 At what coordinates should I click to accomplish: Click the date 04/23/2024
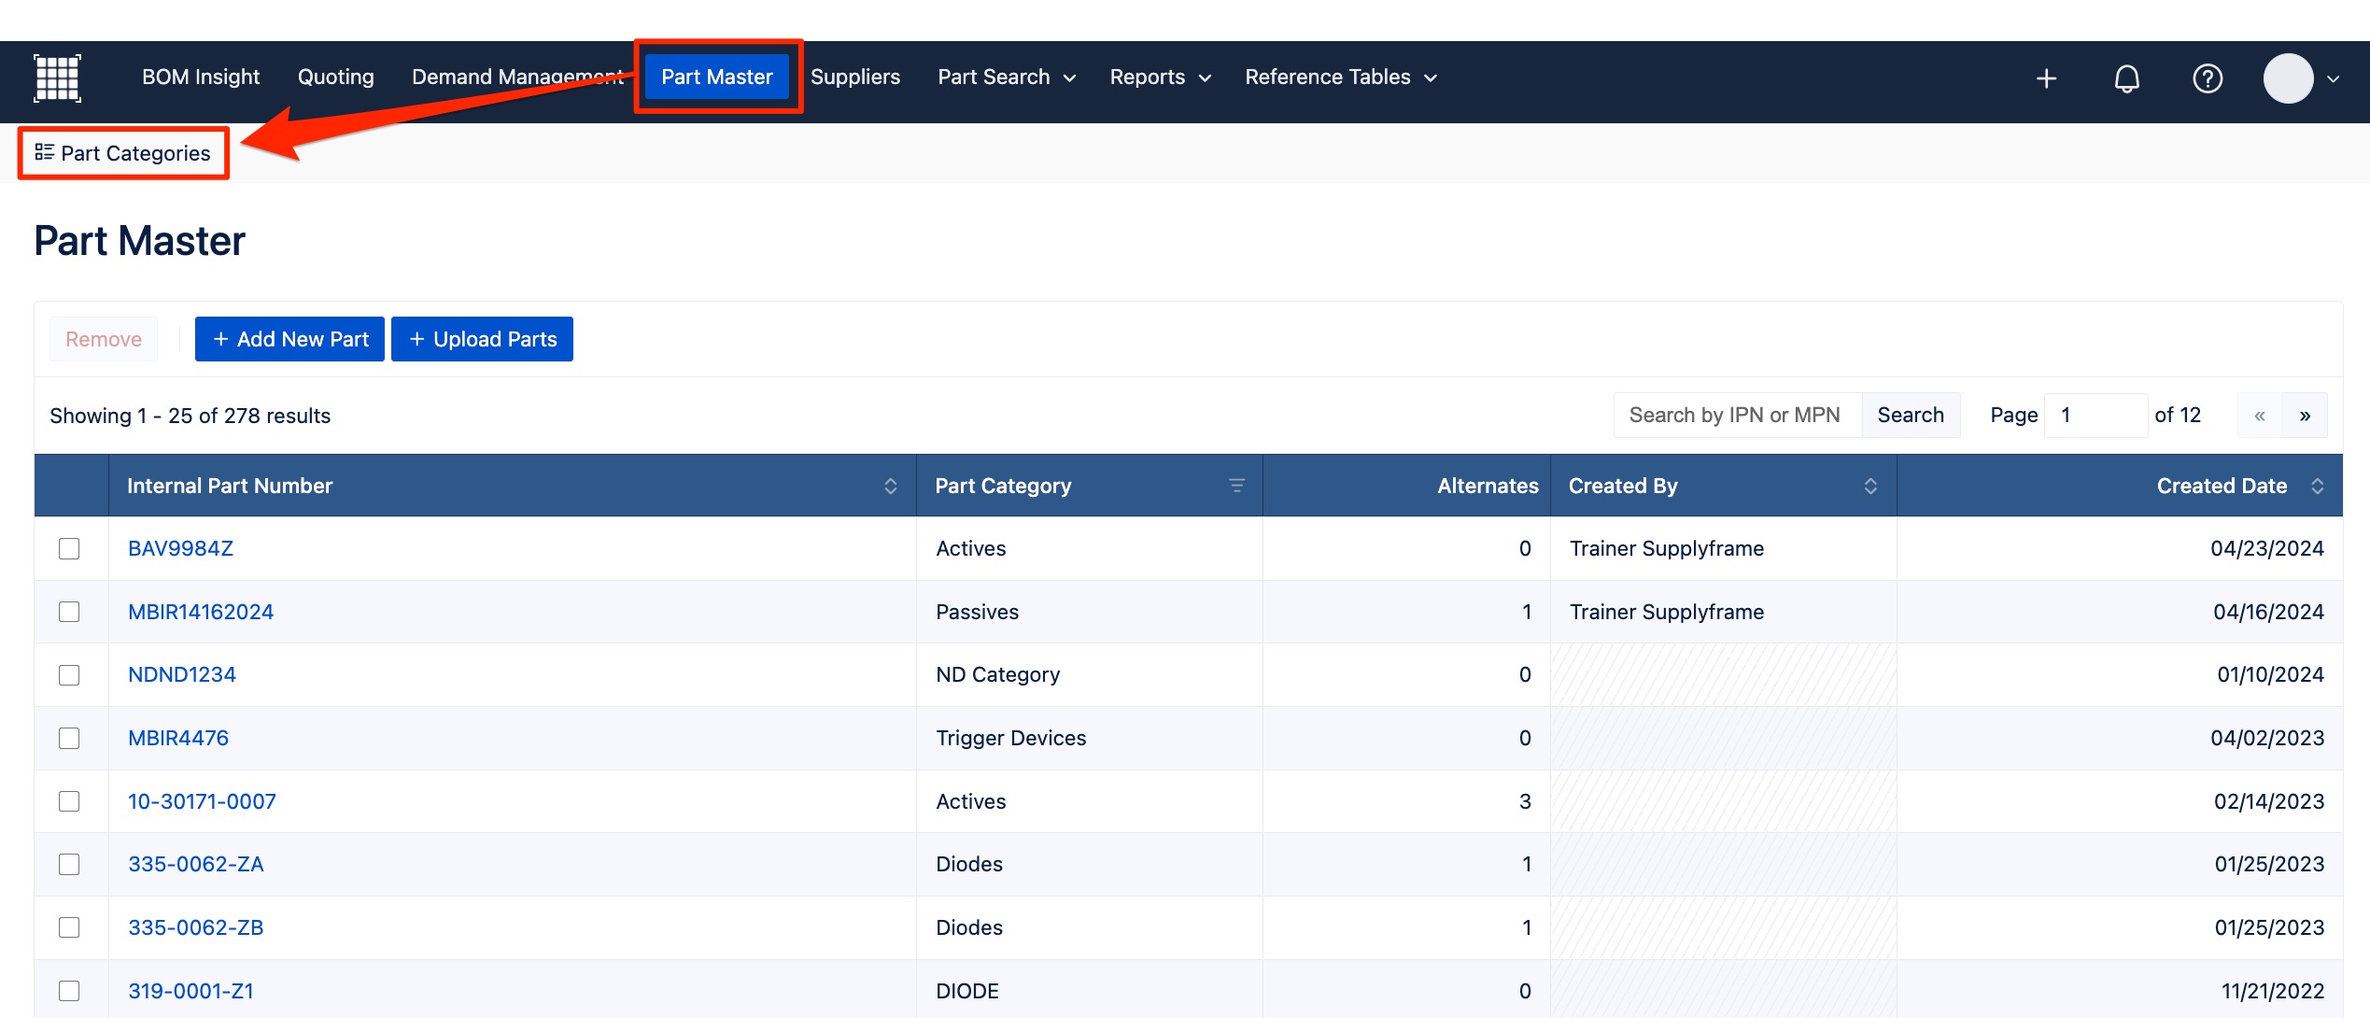click(2267, 548)
